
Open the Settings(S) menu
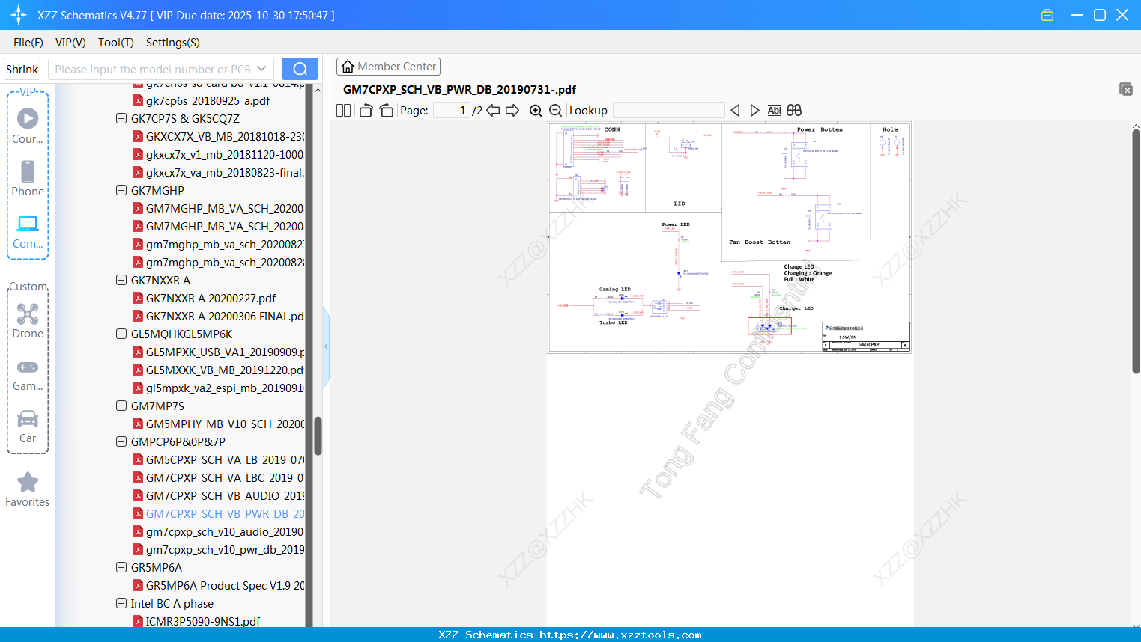(x=173, y=43)
